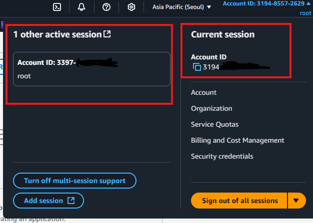Click the external link icon beside active session heading

point(107,34)
